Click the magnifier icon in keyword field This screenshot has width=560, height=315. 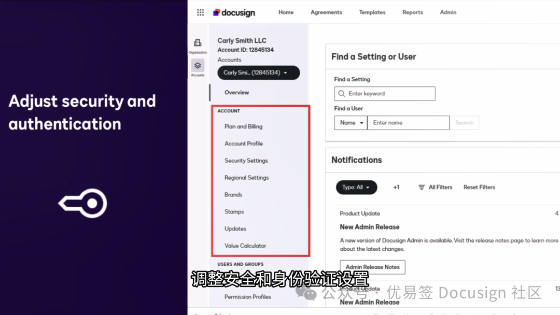[x=341, y=93]
